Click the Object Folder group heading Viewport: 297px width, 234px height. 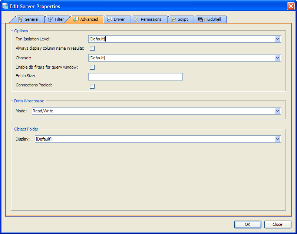26,129
